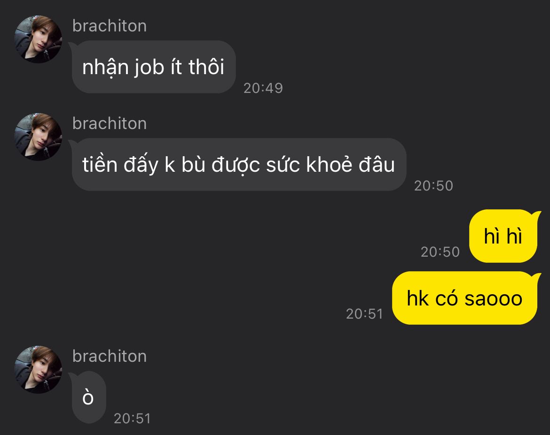Tap the 20:51 timestamp left of 'hk có saooo'
Screen dimensions: 550x435
pos(364,314)
